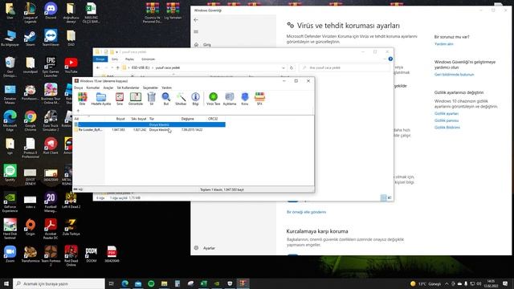514x289 pixels.
Task: Open Microsoft Edge from the taskbar
Action: pos(125,283)
